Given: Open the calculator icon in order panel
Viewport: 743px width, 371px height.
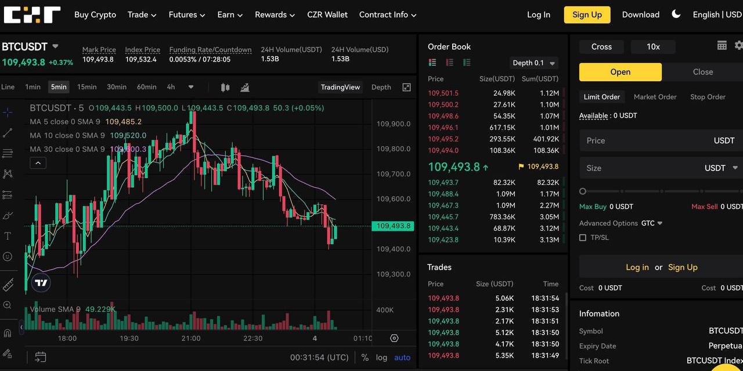Looking at the screenshot, I should (722, 46).
